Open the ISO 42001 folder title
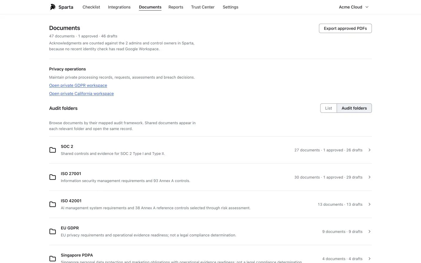421x263 pixels. [71, 201]
